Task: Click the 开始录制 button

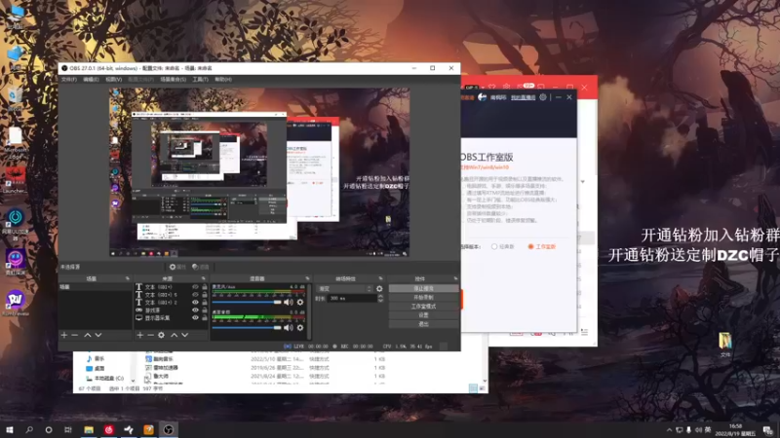Action: pos(423,298)
